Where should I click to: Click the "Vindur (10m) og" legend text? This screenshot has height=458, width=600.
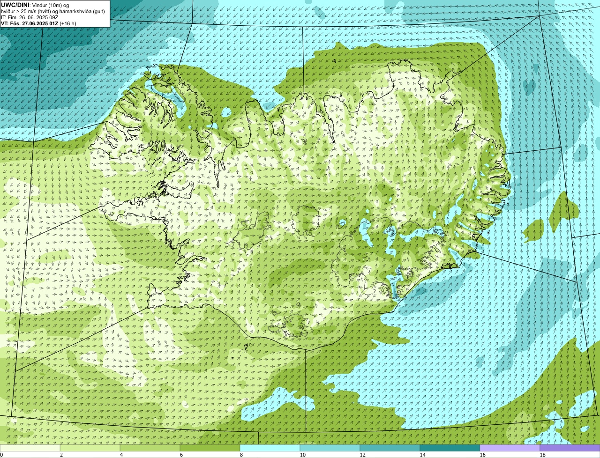[x=50, y=5]
